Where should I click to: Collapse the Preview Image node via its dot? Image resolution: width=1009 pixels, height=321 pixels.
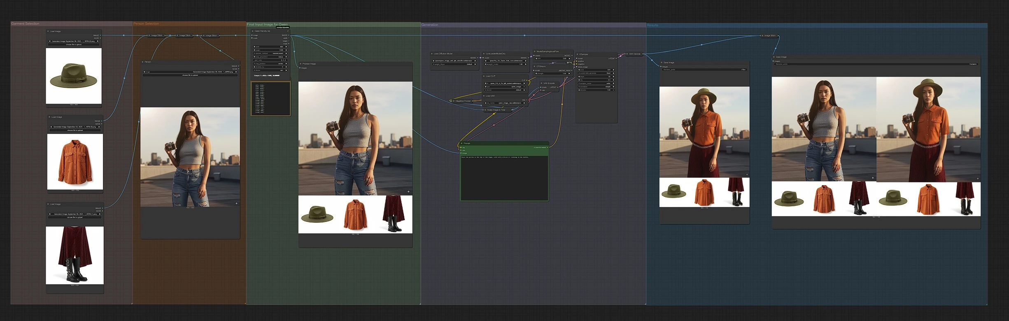tap(301, 64)
